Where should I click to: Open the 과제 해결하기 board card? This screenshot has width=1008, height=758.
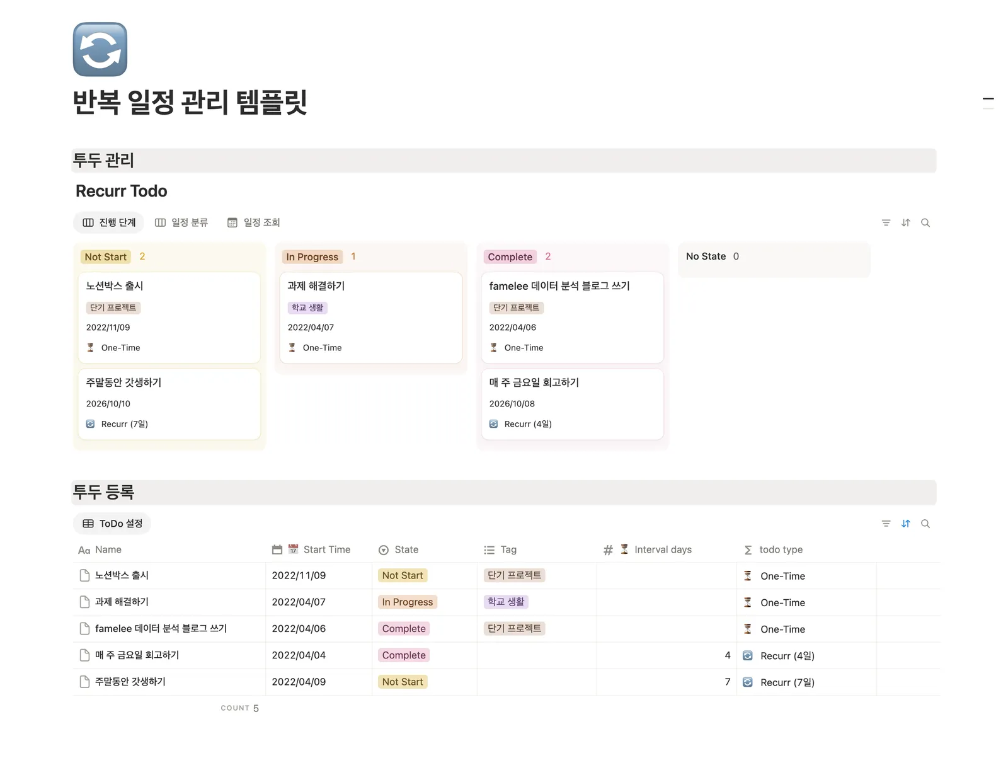[x=371, y=318]
